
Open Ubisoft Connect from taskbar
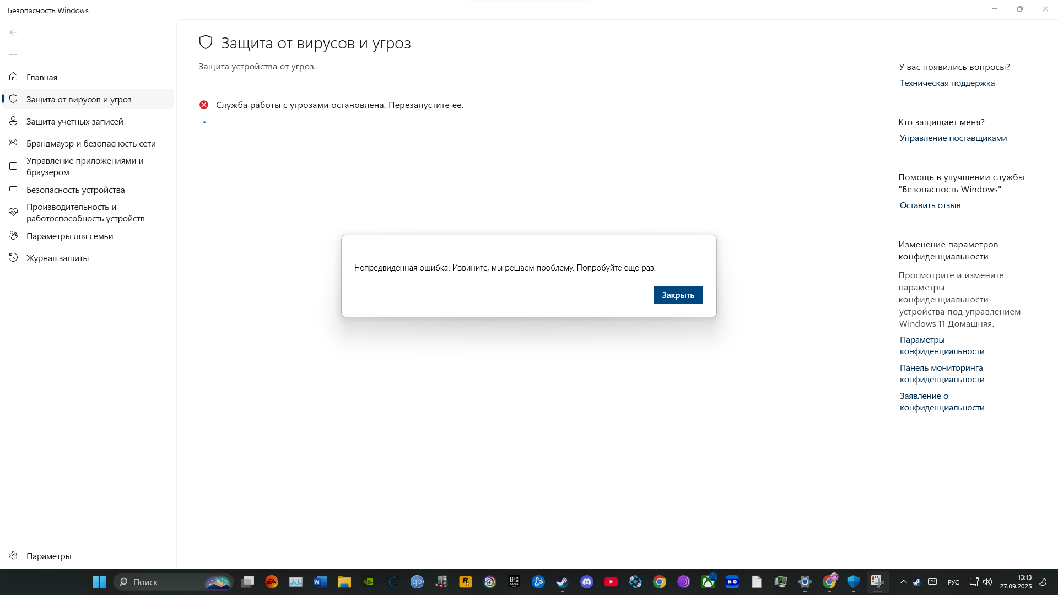point(490,582)
